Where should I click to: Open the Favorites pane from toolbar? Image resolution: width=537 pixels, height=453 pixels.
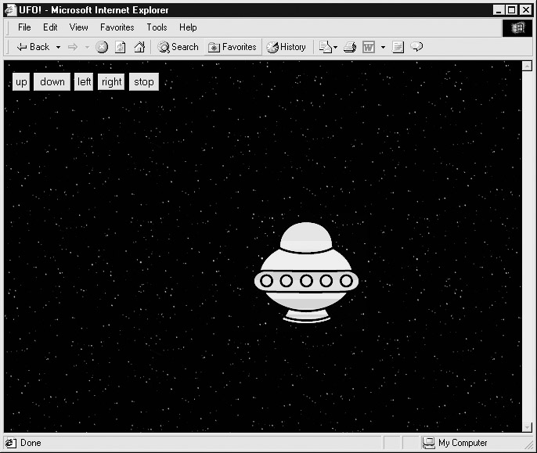[232, 47]
